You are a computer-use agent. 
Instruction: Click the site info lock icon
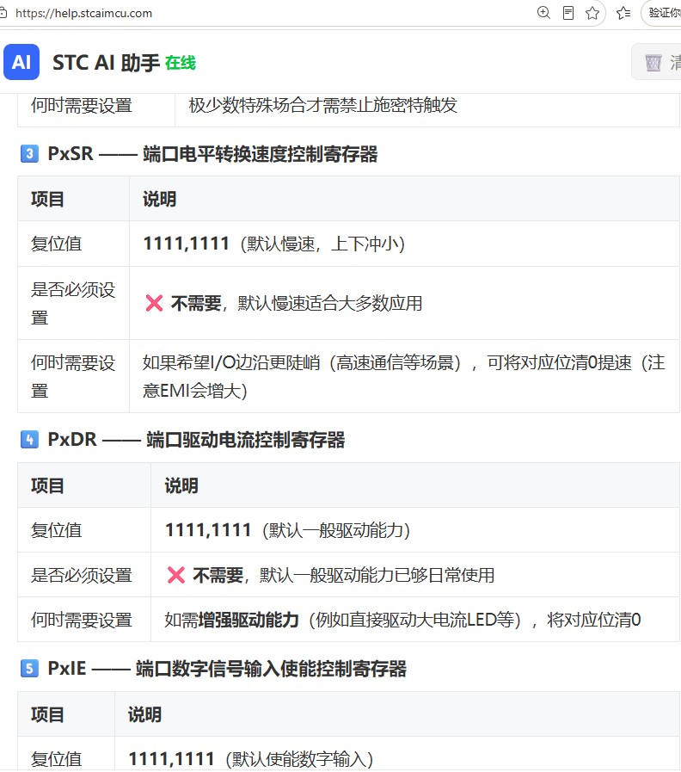3,13
